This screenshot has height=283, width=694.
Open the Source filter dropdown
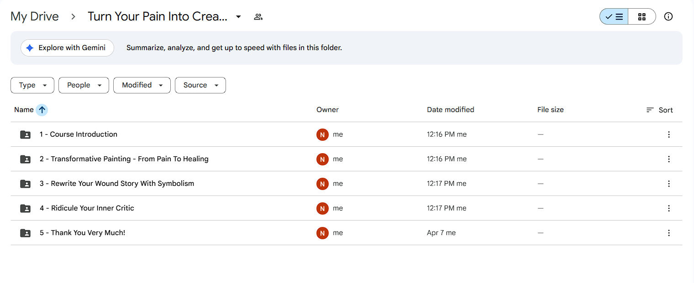point(200,85)
